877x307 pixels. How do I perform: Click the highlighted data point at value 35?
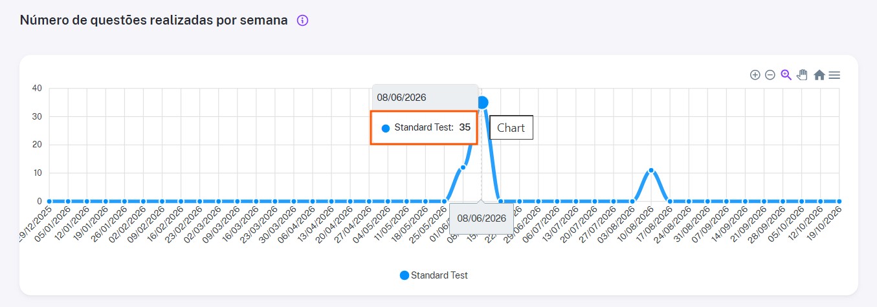tap(482, 102)
